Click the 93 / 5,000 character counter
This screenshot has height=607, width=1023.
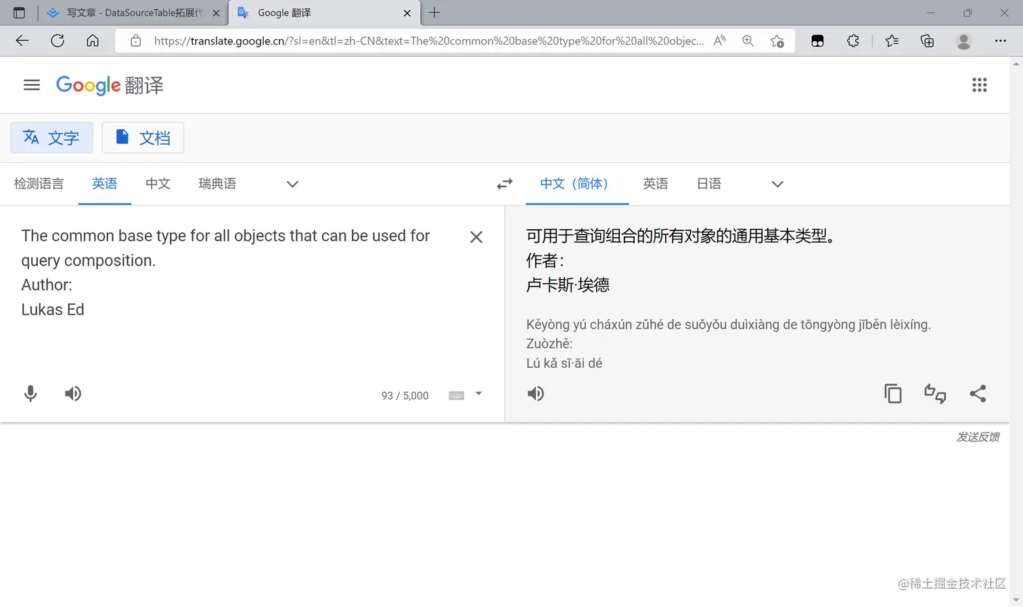pos(405,395)
